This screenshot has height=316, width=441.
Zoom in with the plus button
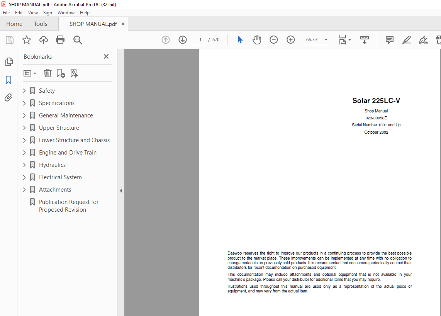click(290, 40)
